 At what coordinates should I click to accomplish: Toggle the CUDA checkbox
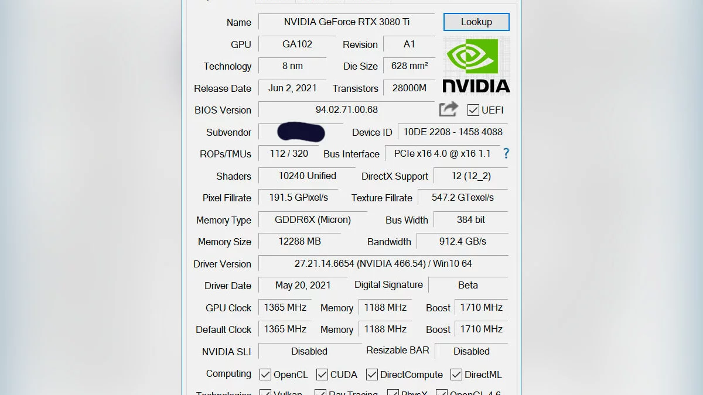[322, 375]
